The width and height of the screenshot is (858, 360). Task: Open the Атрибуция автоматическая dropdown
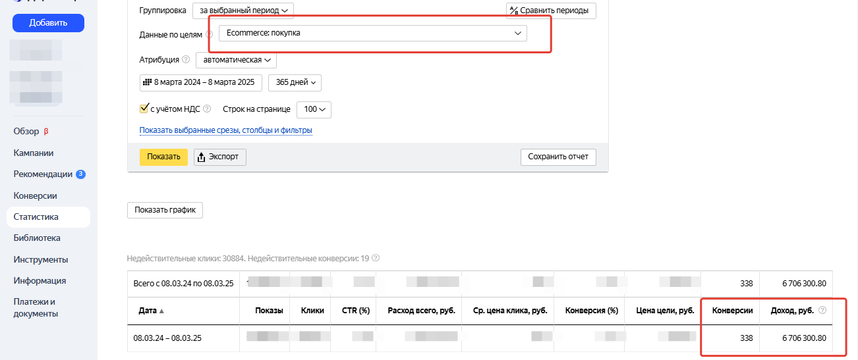(x=236, y=60)
